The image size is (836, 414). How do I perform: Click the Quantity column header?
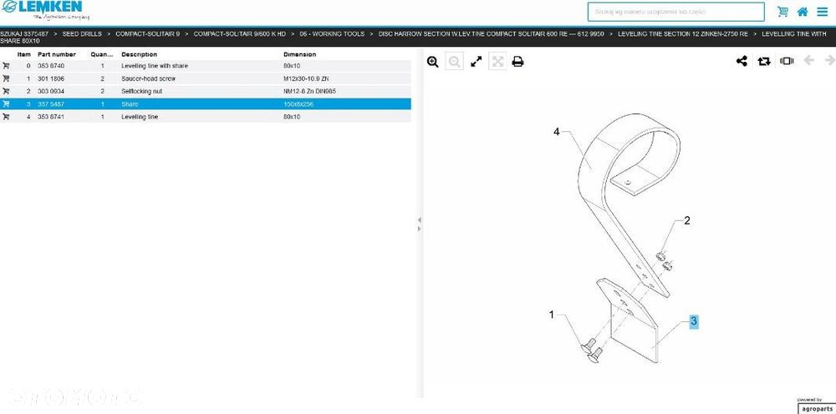[102, 54]
